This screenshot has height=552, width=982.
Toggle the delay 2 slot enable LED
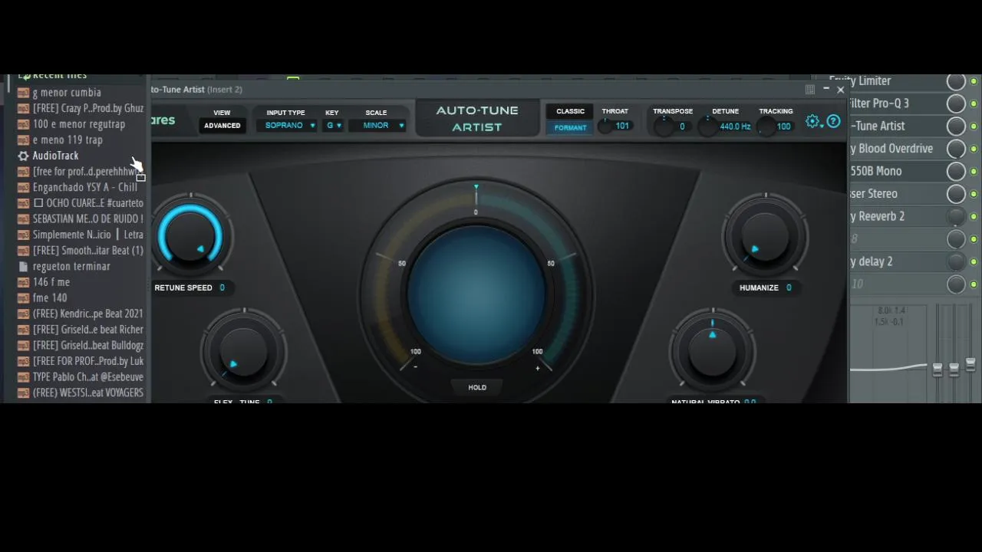pyautogui.click(x=974, y=262)
